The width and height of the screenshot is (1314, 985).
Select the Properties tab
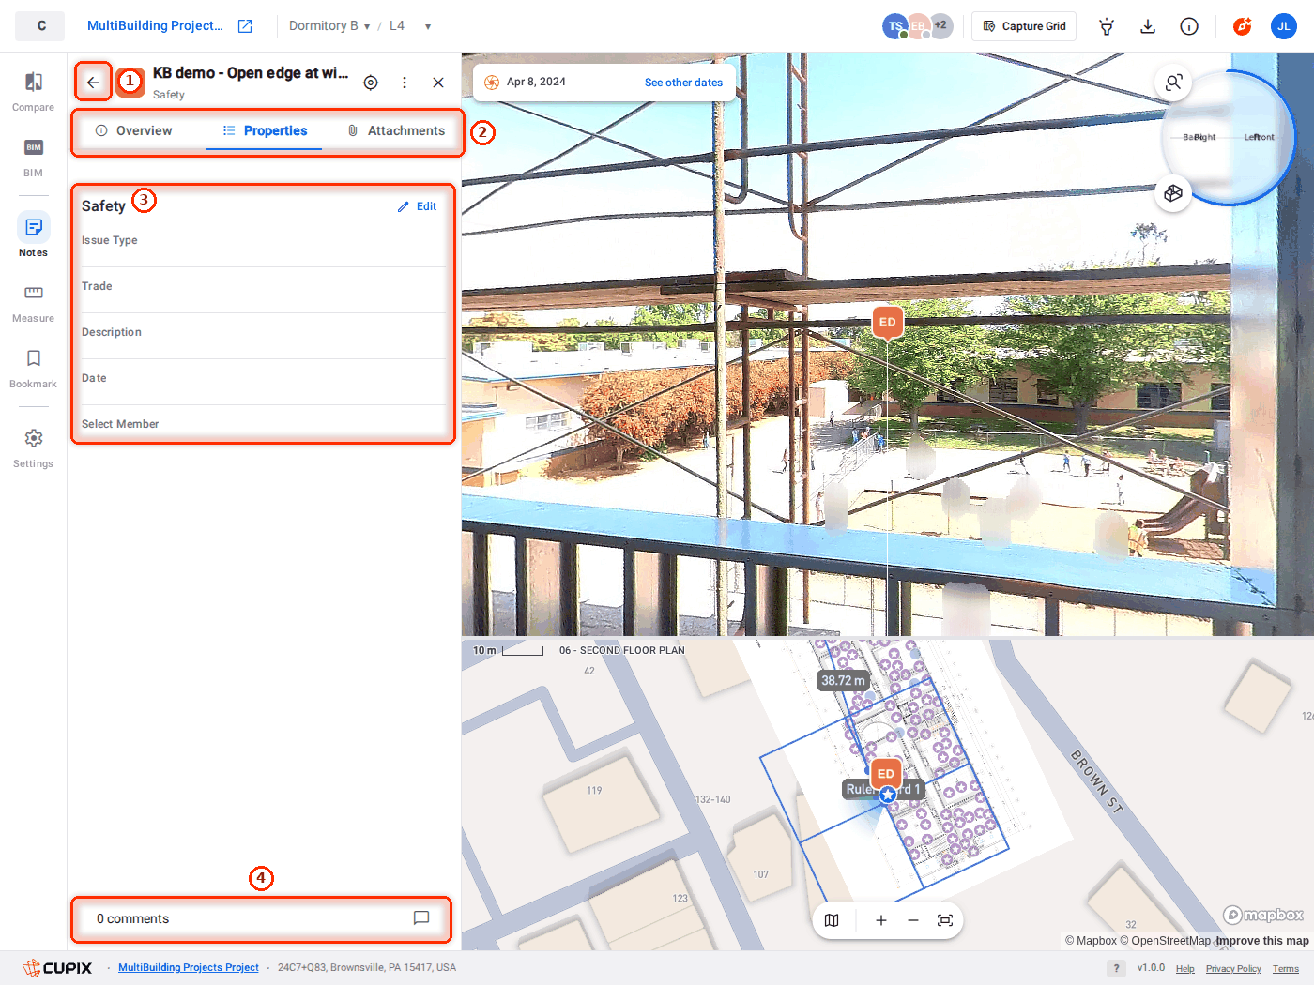pos(265,130)
